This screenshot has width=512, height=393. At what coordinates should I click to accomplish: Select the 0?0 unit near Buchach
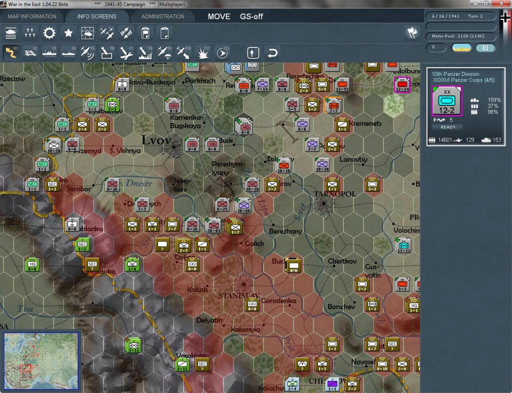pos(293,266)
